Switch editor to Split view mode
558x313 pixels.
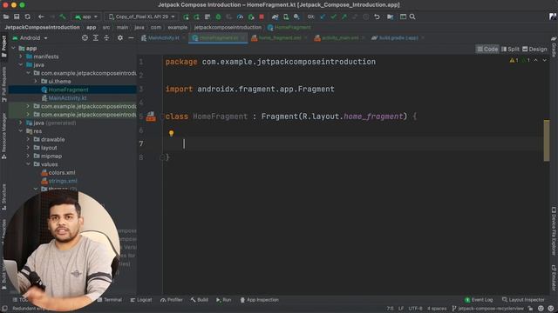[x=510, y=49]
